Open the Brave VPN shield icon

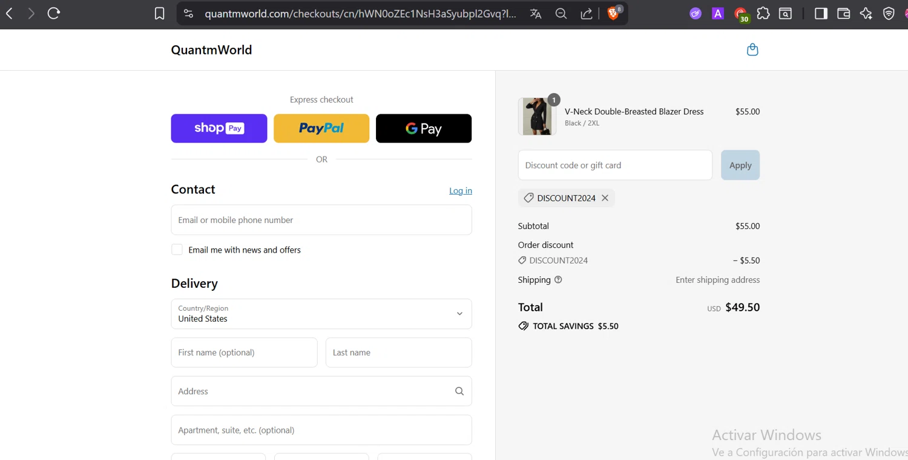coord(889,13)
